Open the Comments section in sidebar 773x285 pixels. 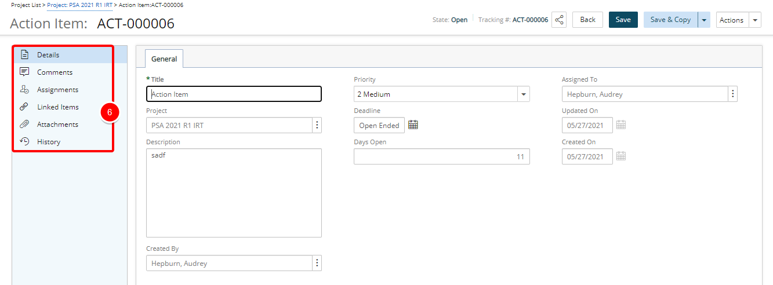click(55, 72)
